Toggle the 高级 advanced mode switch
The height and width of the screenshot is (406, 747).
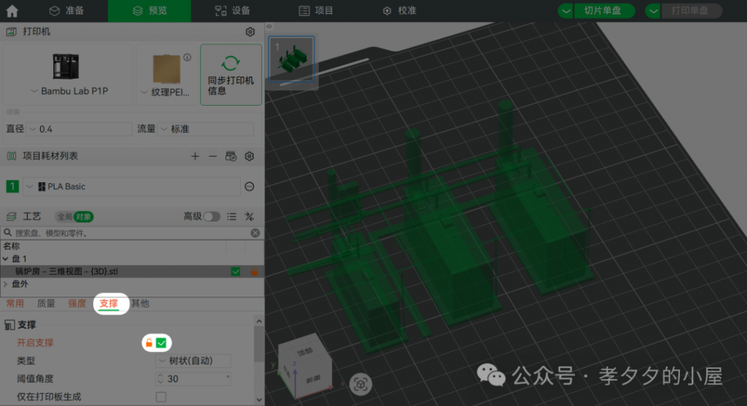pyautogui.click(x=212, y=216)
